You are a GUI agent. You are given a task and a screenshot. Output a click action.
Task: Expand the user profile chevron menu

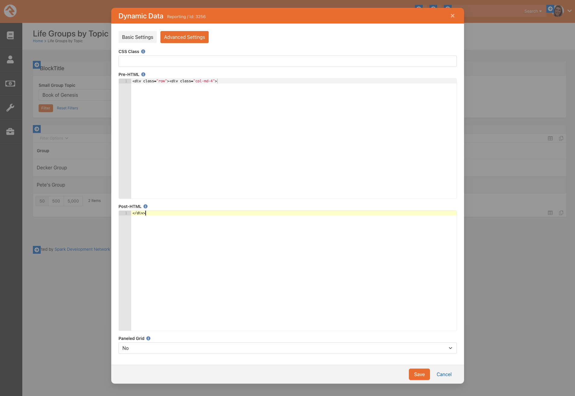point(570,11)
